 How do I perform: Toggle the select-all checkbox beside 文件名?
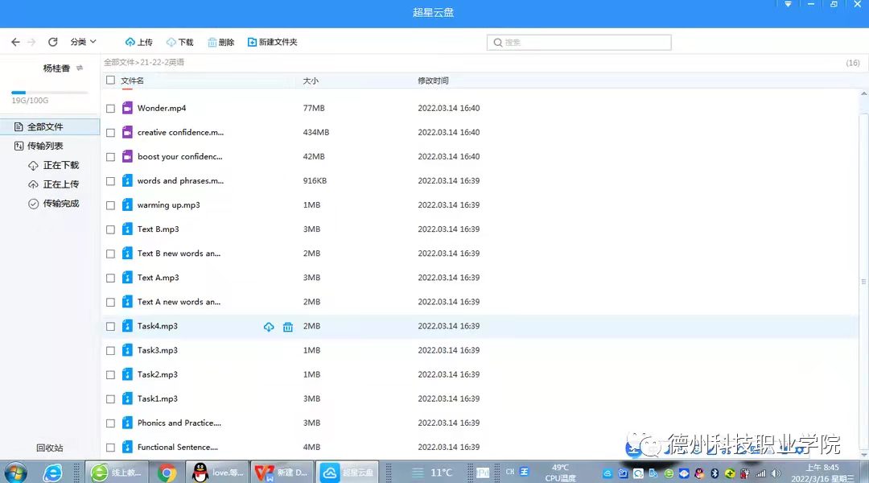tap(111, 80)
